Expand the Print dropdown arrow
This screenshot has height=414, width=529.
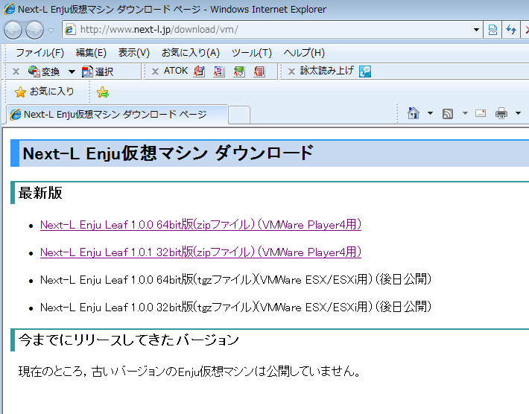[519, 113]
